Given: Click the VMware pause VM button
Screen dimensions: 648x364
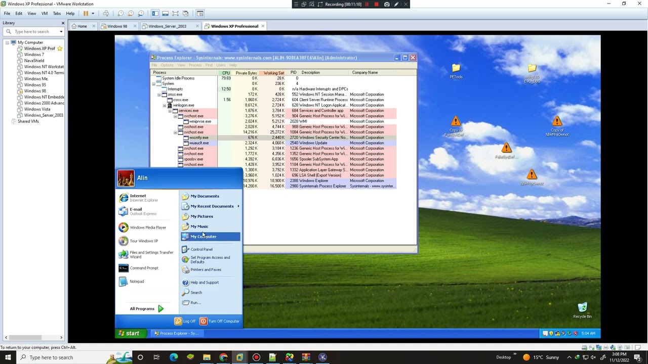Looking at the screenshot, I should tap(86, 14).
